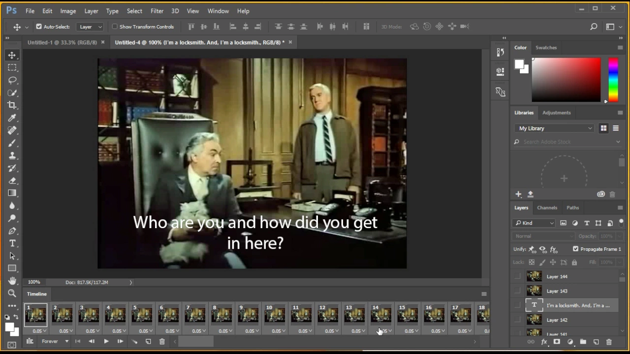
Task: Select the Eraser tool
Action: 12,180
